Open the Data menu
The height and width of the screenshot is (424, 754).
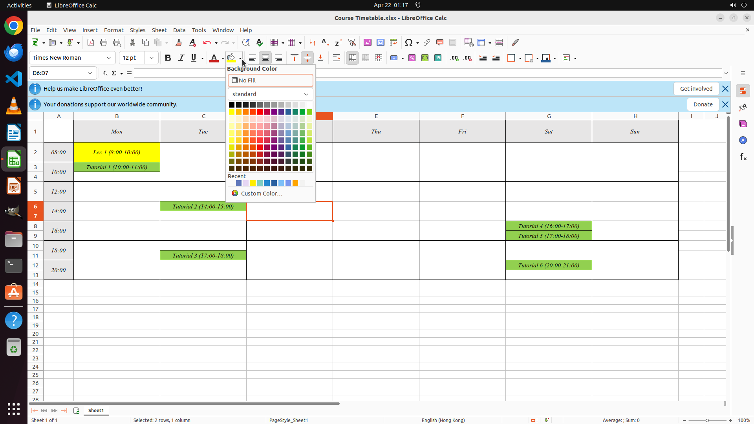[x=179, y=30]
